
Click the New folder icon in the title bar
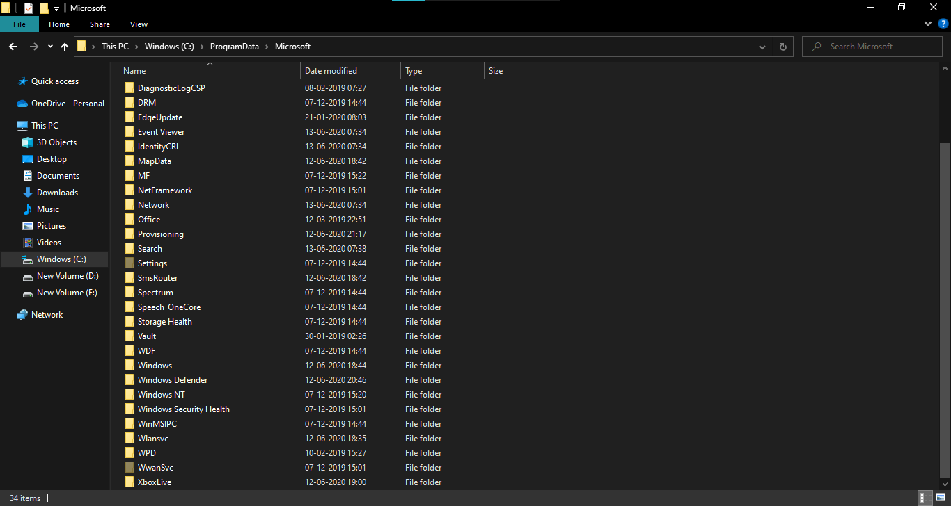coord(44,8)
